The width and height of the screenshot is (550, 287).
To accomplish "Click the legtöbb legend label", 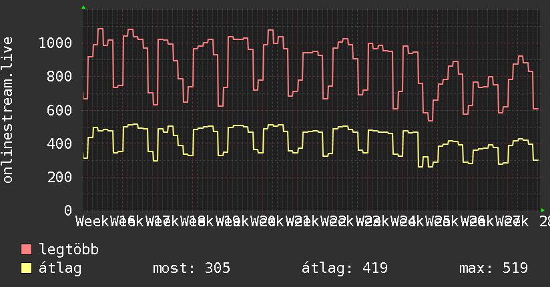I will coord(69,250).
